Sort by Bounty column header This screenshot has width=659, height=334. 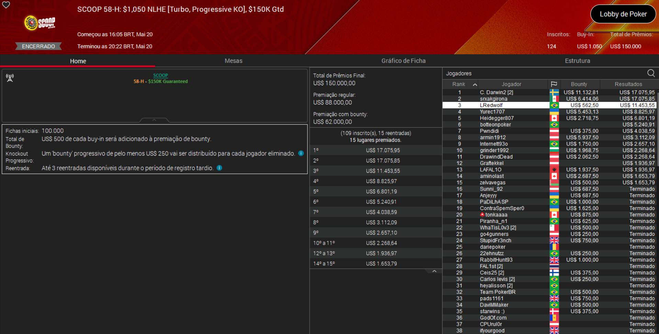pos(579,84)
